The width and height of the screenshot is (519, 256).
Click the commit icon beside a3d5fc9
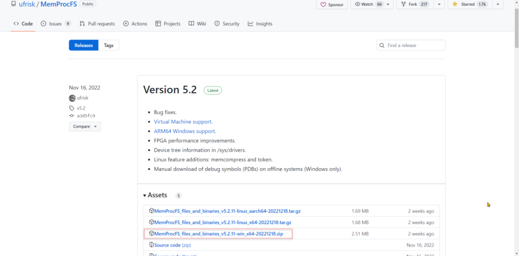click(x=72, y=116)
